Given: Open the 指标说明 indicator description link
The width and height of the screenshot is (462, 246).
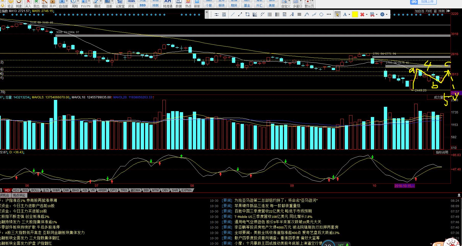Looking at the screenshot, I should (442, 152).
